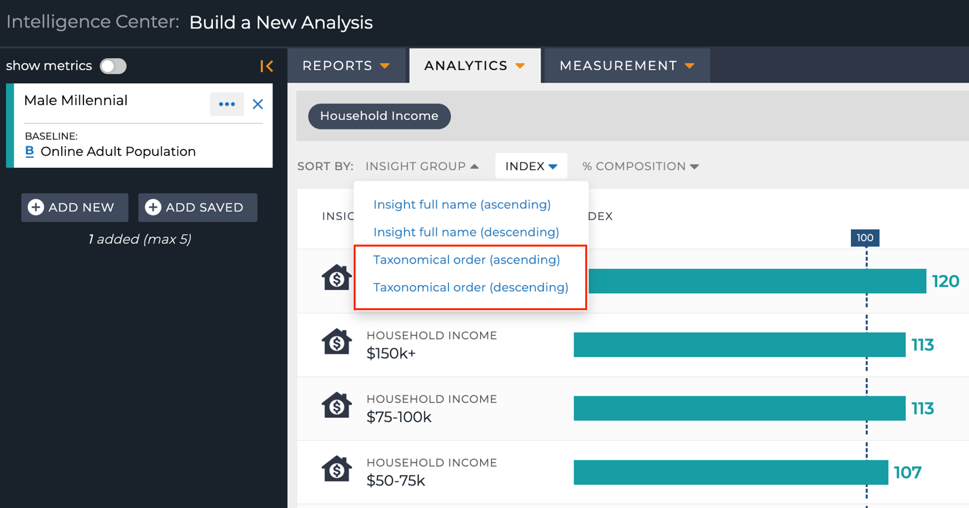Click the orange arrow on MEASUREMENT tab

690,66
